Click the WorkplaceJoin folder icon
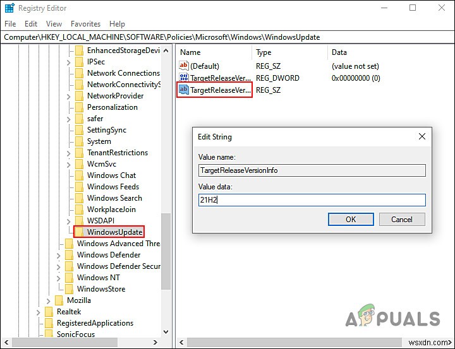Image resolution: width=455 pixels, height=349 pixels. coord(79,210)
